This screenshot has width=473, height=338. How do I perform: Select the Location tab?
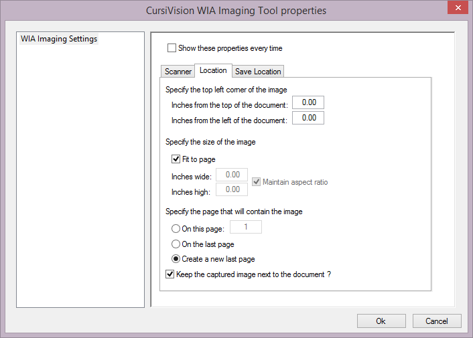coord(213,70)
